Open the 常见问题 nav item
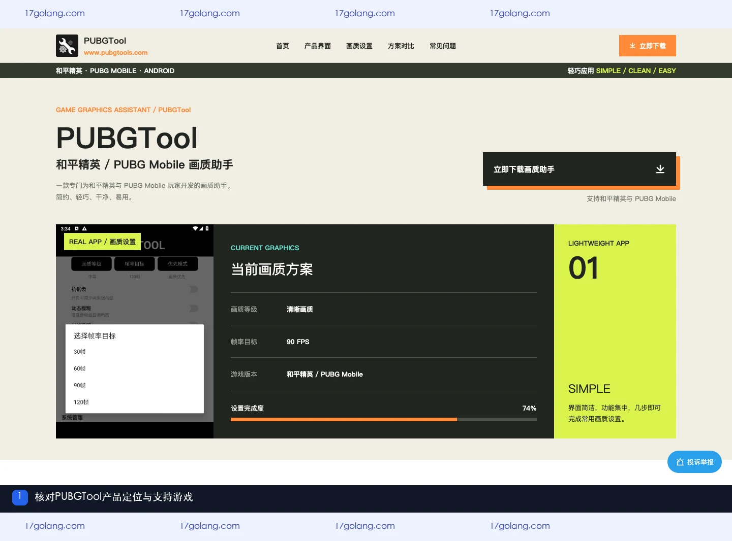This screenshot has width=732, height=541. click(443, 46)
